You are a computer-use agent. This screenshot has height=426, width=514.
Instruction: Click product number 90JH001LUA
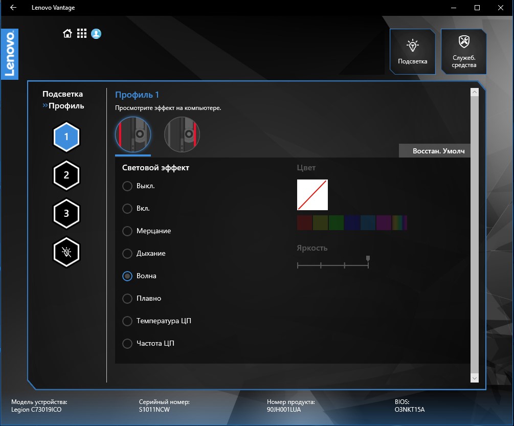[x=284, y=410]
